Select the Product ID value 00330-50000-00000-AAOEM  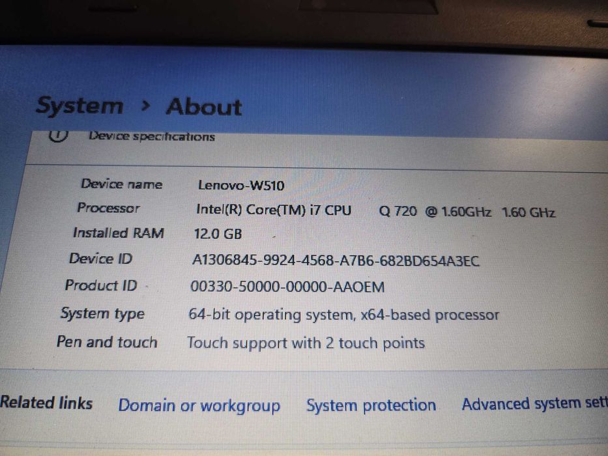pos(287,287)
